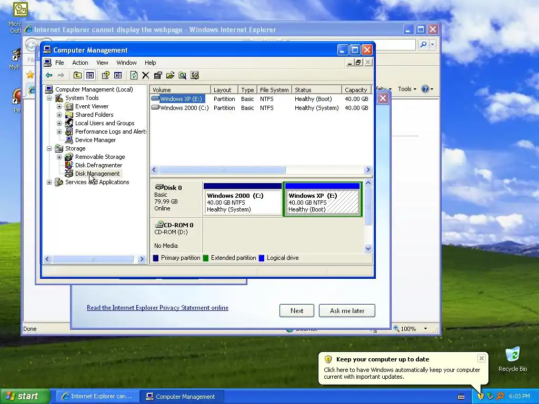The height and width of the screenshot is (404, 539).
Task: Open the Help menu
Action: (x=150, y=63)
